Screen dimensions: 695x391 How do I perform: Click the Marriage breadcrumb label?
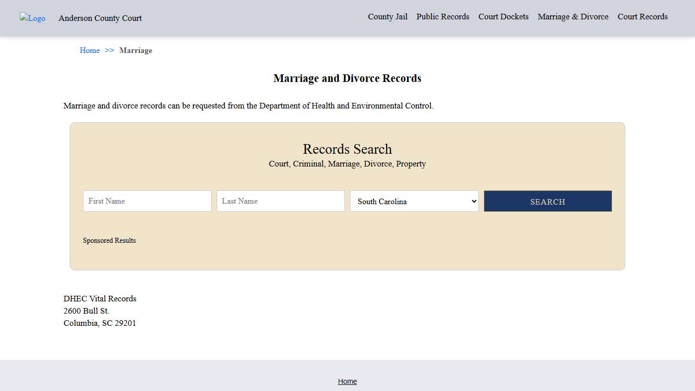tap(135, 50)
